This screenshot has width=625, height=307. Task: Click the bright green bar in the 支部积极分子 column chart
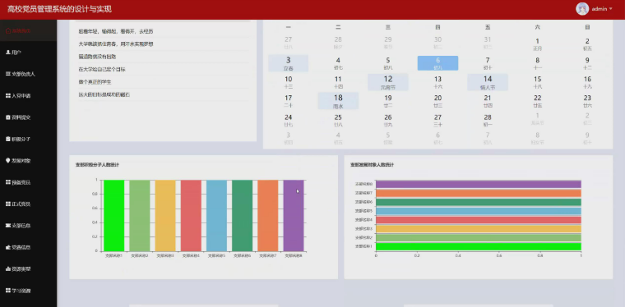coord(113,216)
